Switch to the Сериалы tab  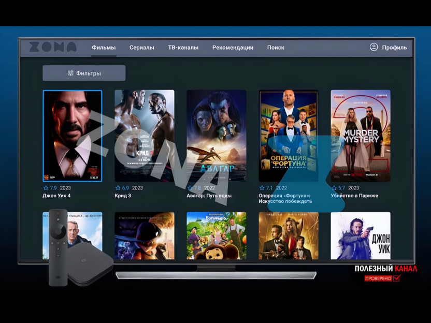(141, 48)
